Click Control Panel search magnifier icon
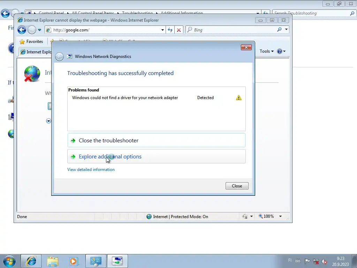The width and height of the screenshot is (357, 268). tap(352, 13)
